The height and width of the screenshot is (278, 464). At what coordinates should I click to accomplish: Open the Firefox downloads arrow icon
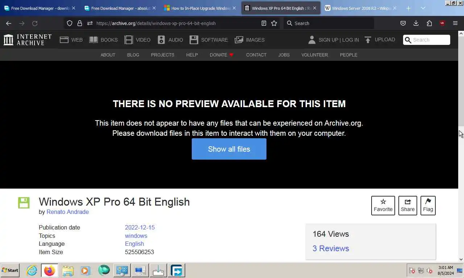[x=416, y=23]
